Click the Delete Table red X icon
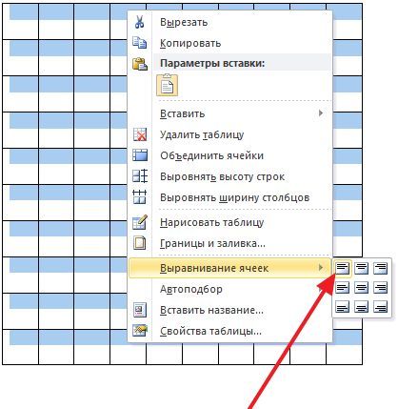The image size is (398, 409). coord(140,134)
